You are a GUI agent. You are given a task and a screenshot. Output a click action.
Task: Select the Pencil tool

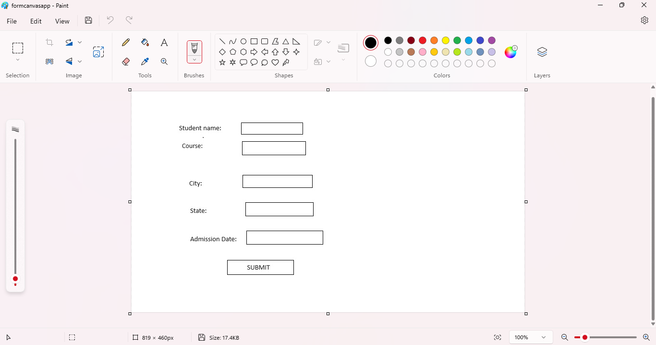126,42
